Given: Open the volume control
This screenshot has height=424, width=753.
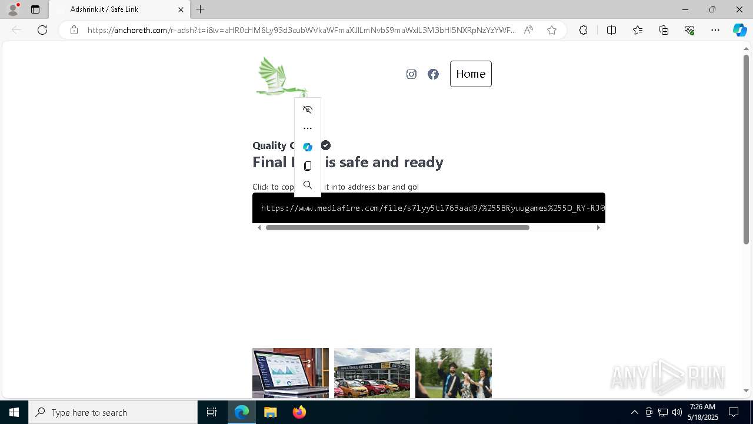Looking at the screenshot, I should coord(677,412).
